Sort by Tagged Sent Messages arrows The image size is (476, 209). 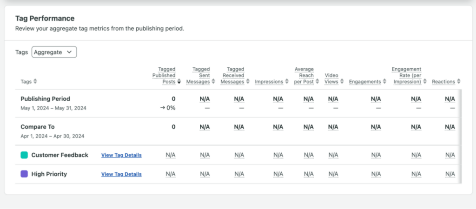click(x=213, y=82)
